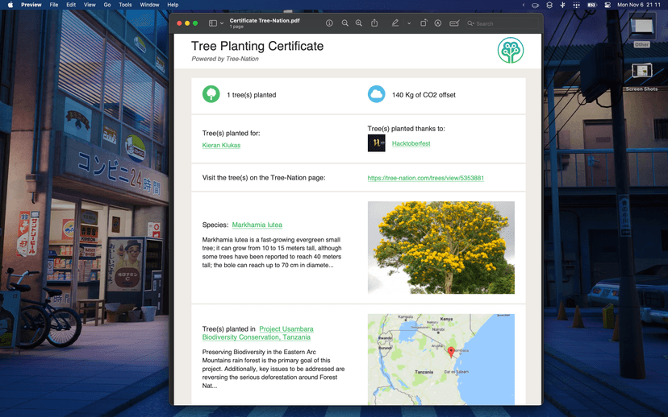Open the sidebar view options chevron

click(222, 23)
